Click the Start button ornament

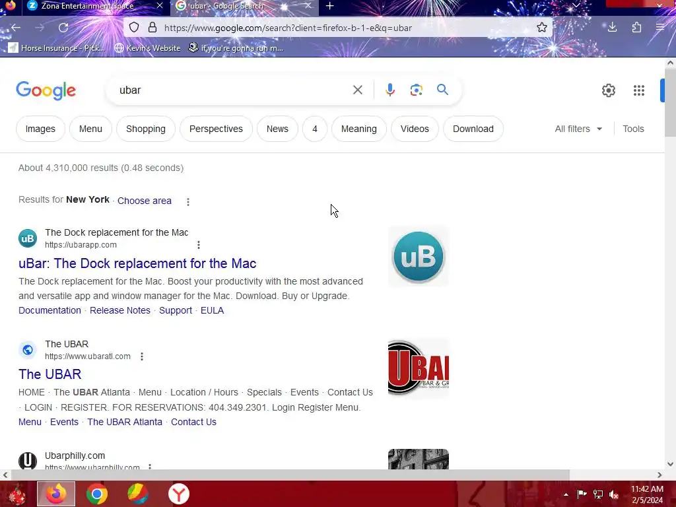click(17, 494)
